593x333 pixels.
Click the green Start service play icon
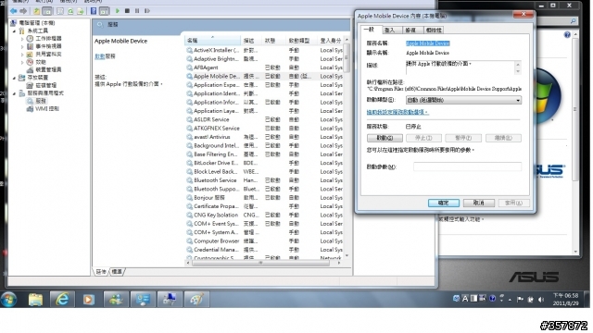tap(118, 11)
